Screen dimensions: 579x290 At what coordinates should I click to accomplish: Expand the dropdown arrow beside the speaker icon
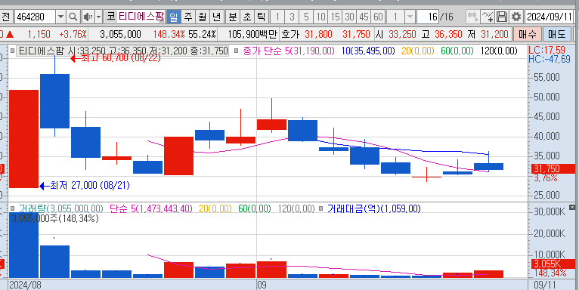(98, 17)
